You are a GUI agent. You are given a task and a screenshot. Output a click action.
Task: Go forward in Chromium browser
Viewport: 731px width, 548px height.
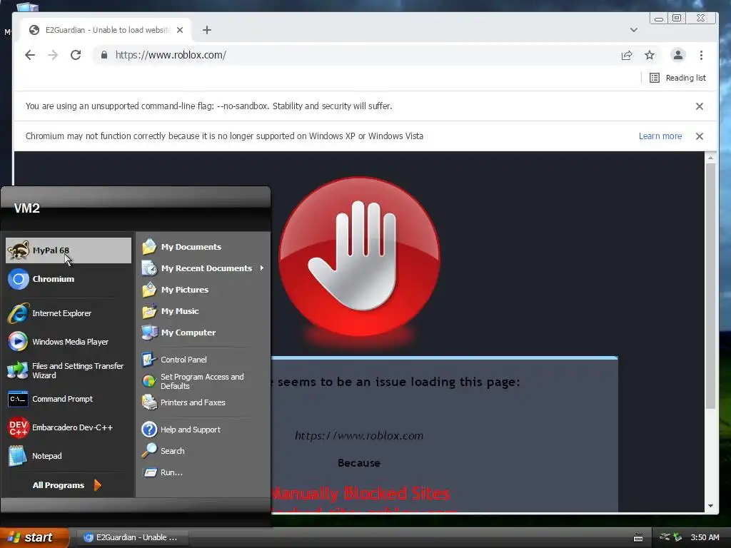[53, 55]
